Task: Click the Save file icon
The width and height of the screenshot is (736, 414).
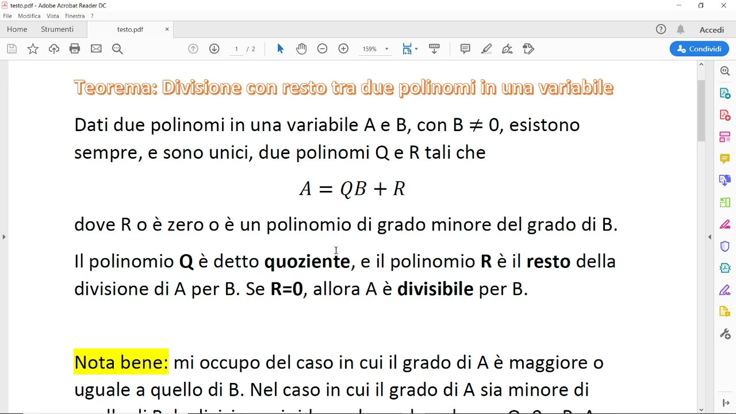Action: pos(11,49)
